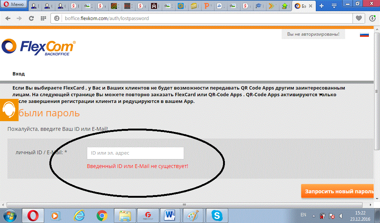The image size is (380, 223).
Task: Open the Вход menu item
Action: coord(19,74)
